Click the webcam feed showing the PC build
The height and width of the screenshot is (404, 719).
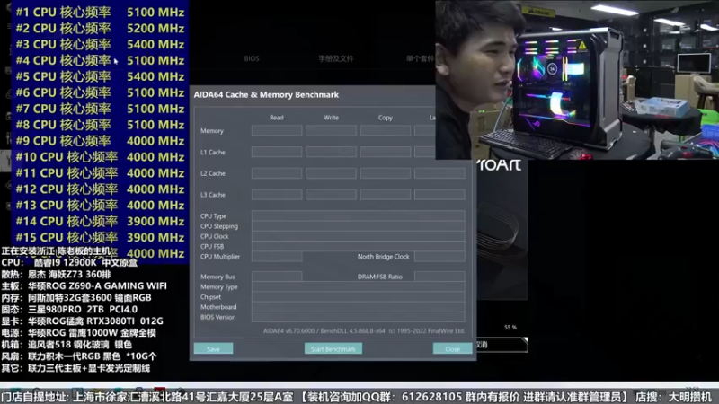577,80
